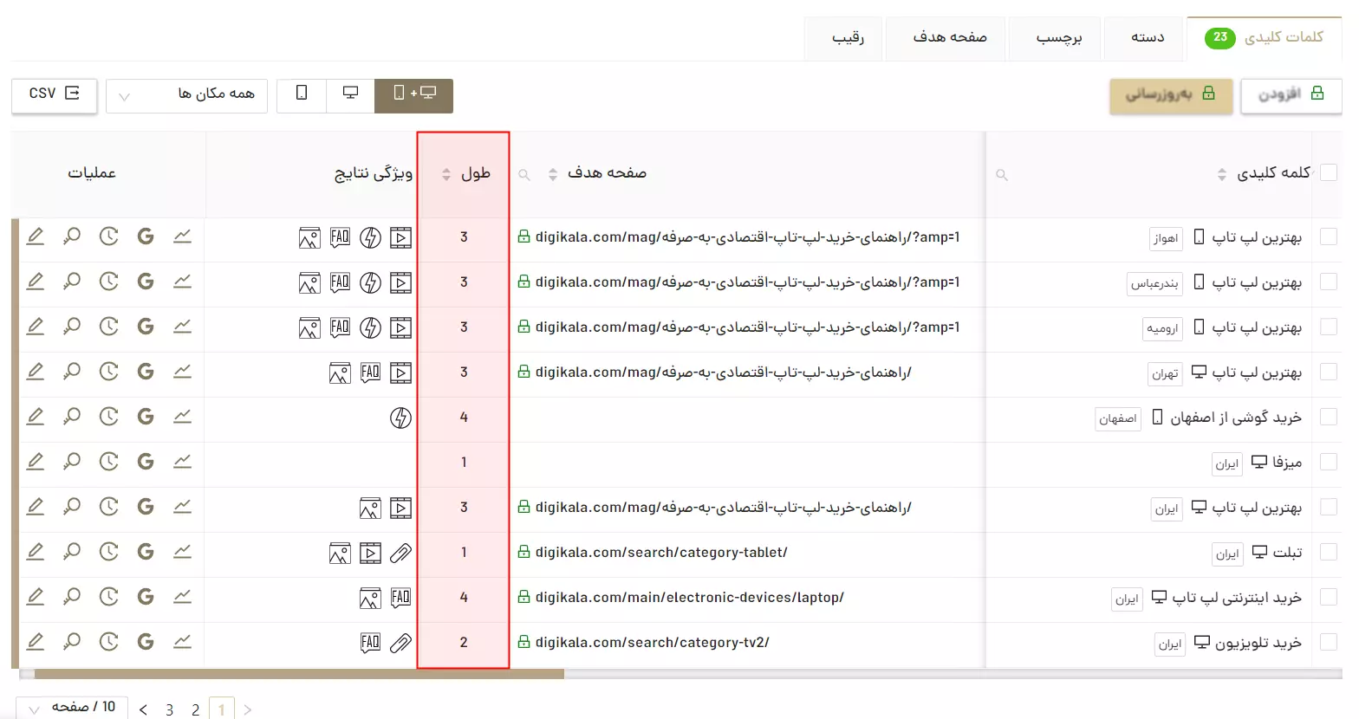The height and width of the screenshot is (719, 1359).
Task: Click search icon in صفحه هدف column header
Action: point(524,175)
